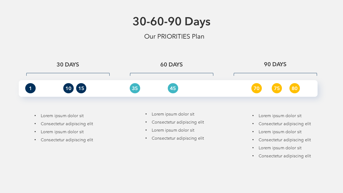Select the teal circle labeled 35
Screen dimensions: 343x193
point(135,88)
